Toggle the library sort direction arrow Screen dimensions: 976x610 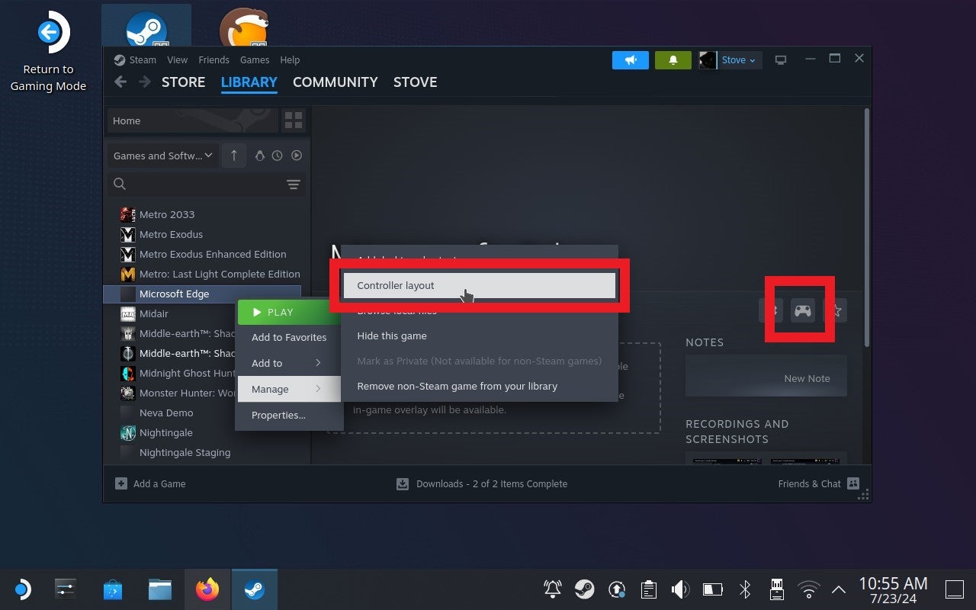[234, 155]
